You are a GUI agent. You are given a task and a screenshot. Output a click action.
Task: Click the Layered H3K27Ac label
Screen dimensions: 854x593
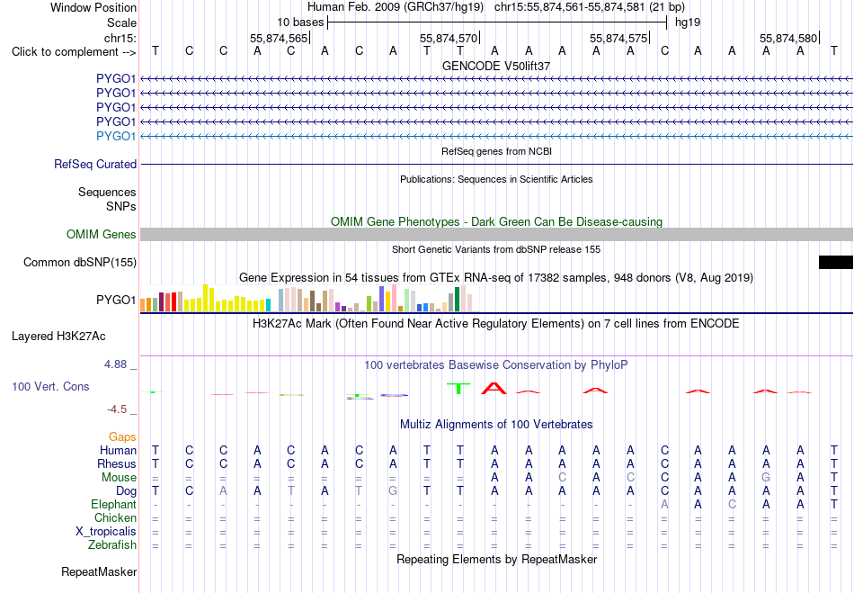[58, 337]
